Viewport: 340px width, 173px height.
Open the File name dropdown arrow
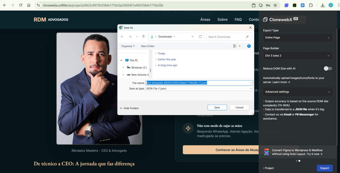[251, 83]
